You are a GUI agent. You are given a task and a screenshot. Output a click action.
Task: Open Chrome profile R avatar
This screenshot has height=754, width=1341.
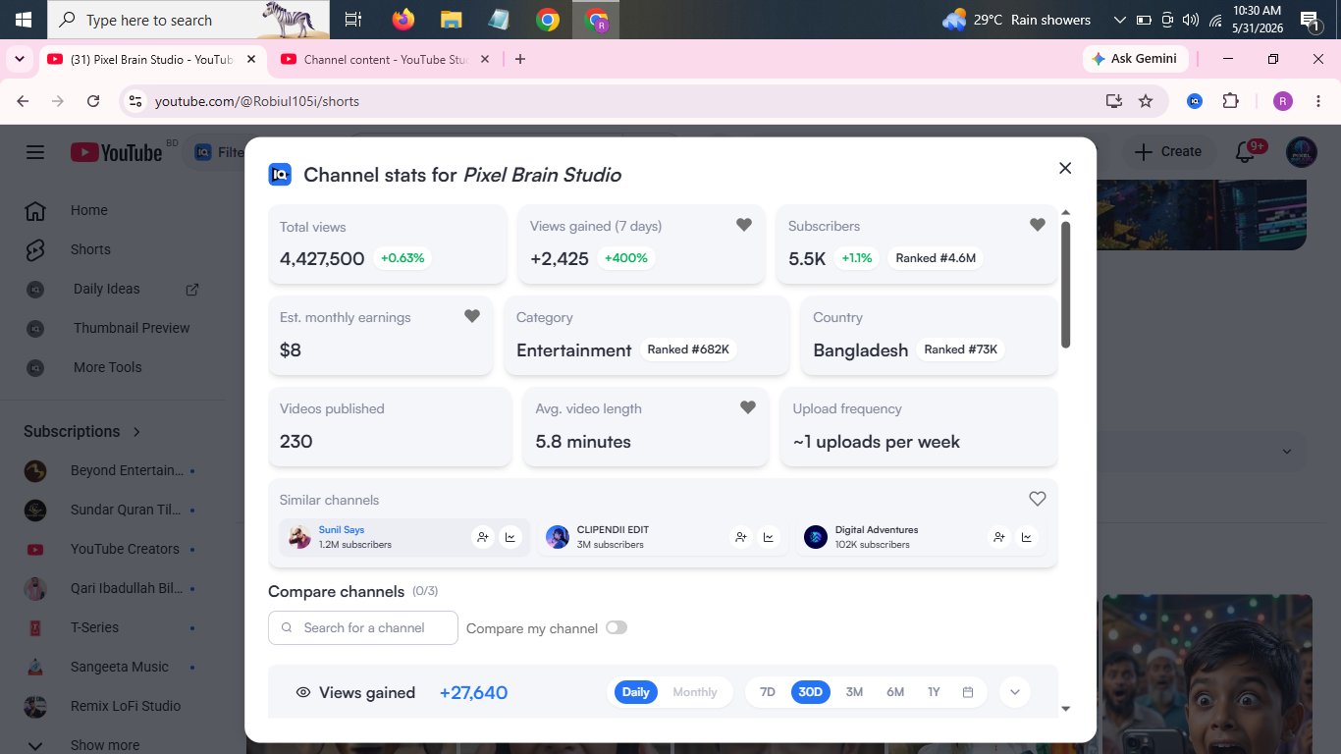click(x=1282, y=101)
